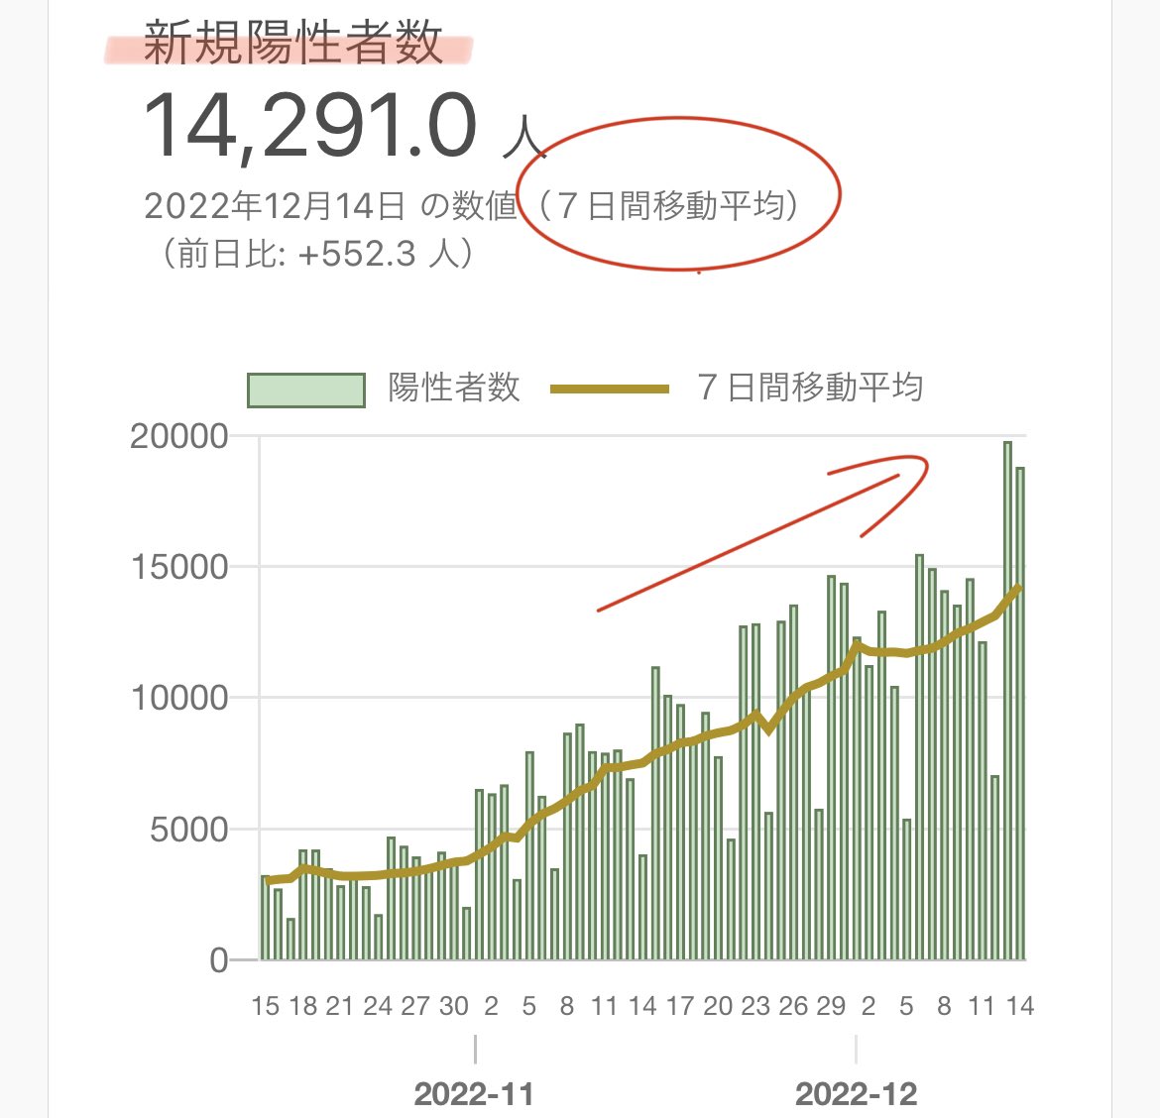
Task: Click the x-axis label 29
Action: click(x=831, y=1006)
